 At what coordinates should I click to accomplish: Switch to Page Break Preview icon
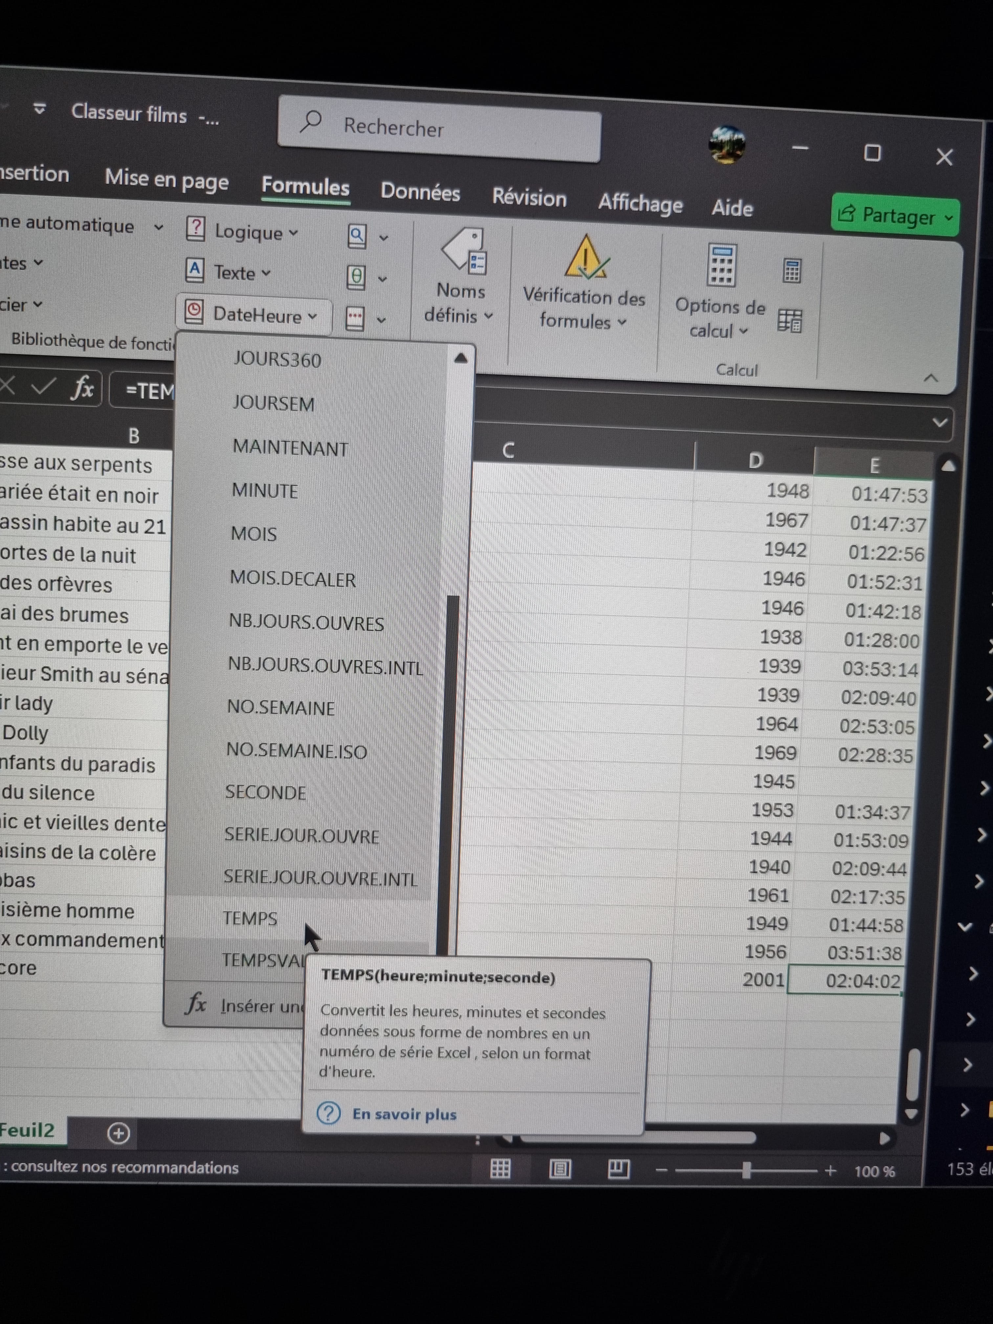618,1169
